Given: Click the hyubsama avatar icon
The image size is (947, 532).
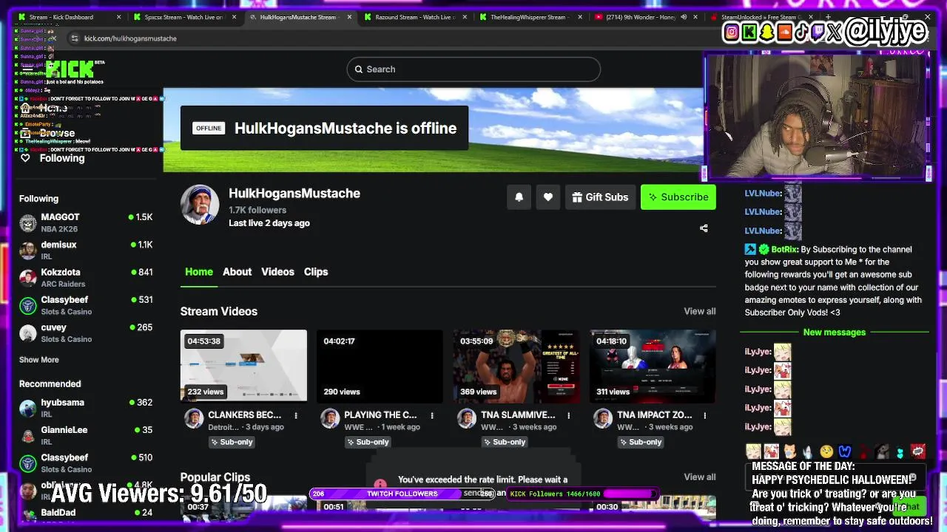Looking at the screenshot, I should pyautogui.click(x=28, y=409).
